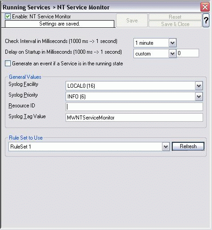Click the Save & Close button
Image resolution: width=212 pixels, height=230 pixels.
pos(175,24)
